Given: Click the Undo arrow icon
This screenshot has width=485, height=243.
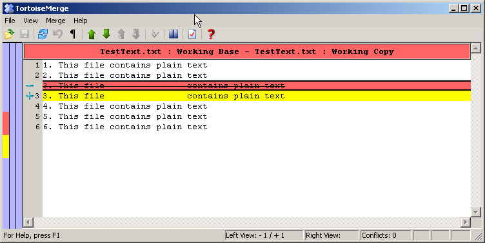Looking at the screenshot, I should (x=58, y=34).
